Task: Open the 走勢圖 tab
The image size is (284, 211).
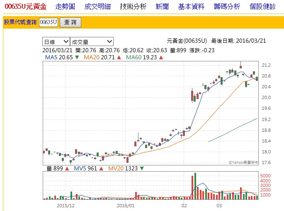Action: (65, 7)
